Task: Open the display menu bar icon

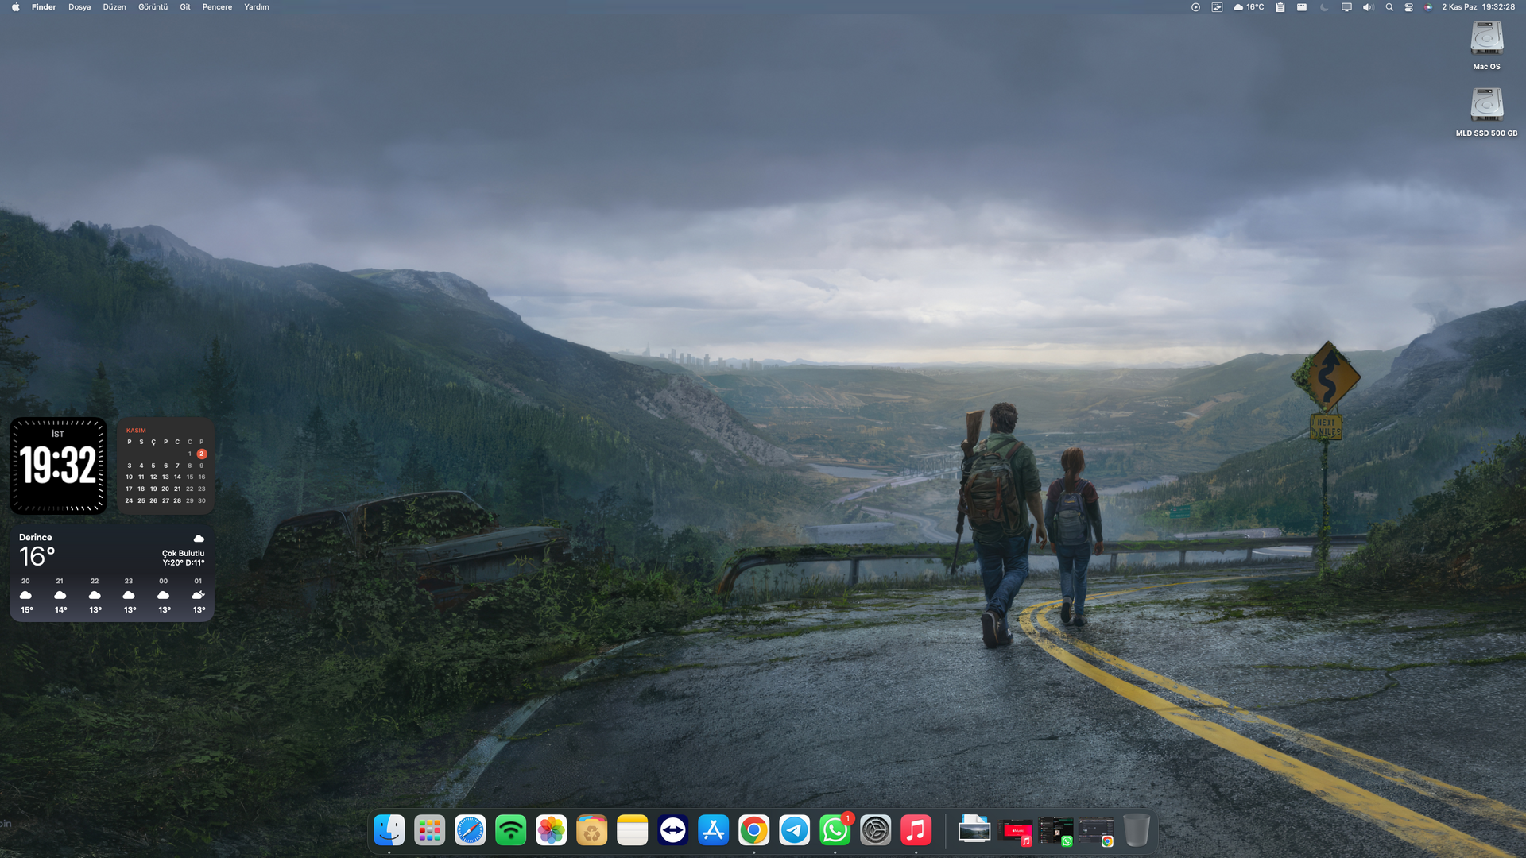Action: point(1346,7)
